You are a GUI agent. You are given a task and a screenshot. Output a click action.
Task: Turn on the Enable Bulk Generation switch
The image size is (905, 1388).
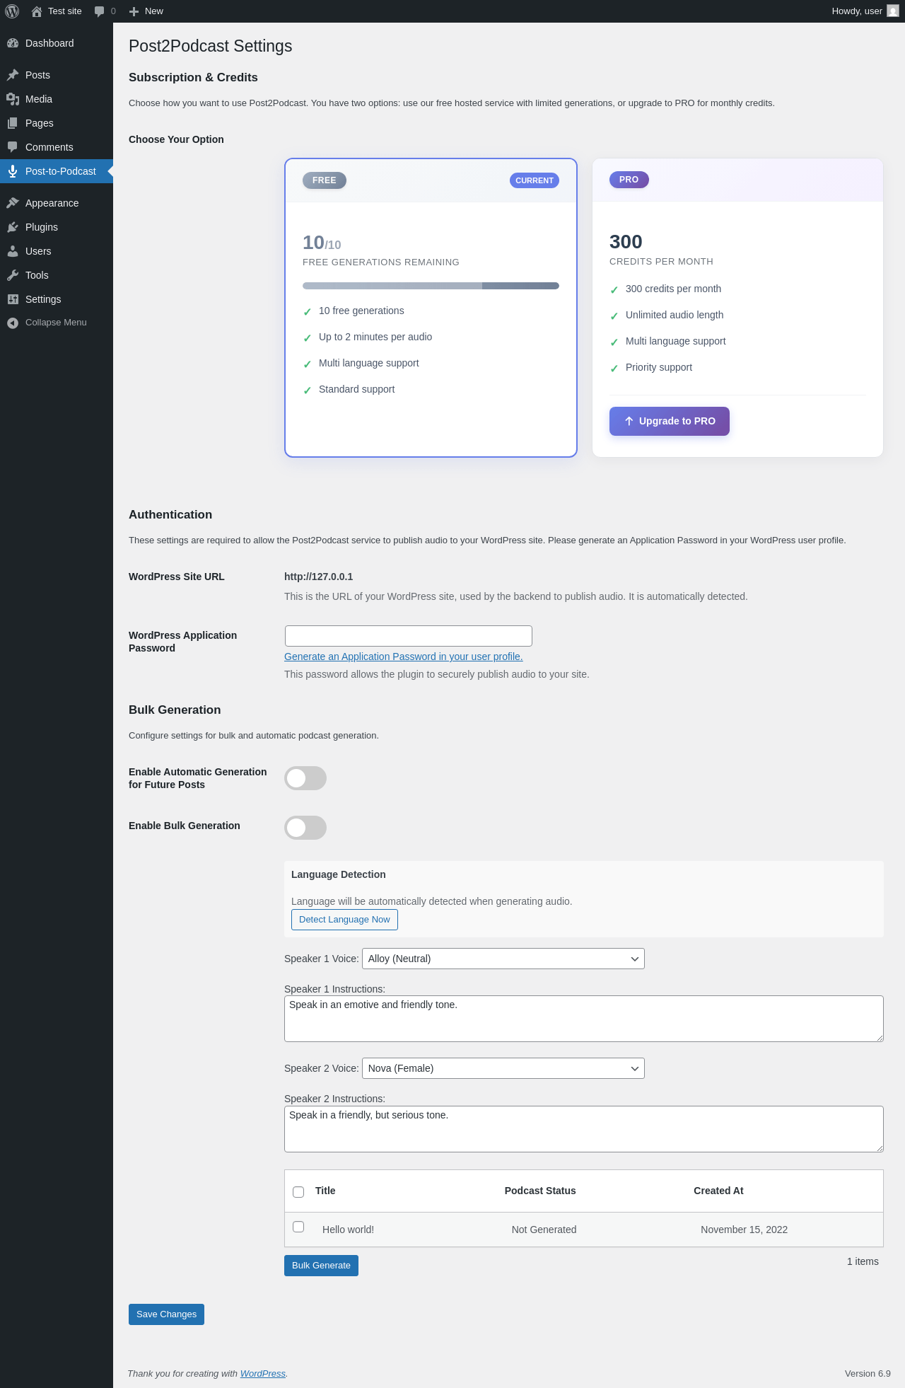point(305,828)
